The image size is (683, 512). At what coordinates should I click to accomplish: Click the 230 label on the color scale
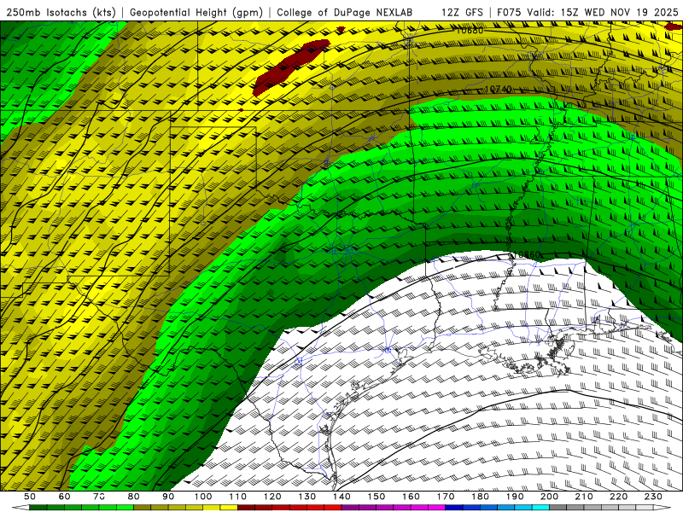coord(653,497)
